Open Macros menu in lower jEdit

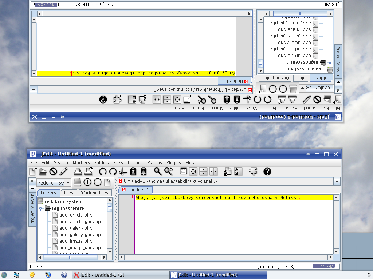[x=154, y=162]
